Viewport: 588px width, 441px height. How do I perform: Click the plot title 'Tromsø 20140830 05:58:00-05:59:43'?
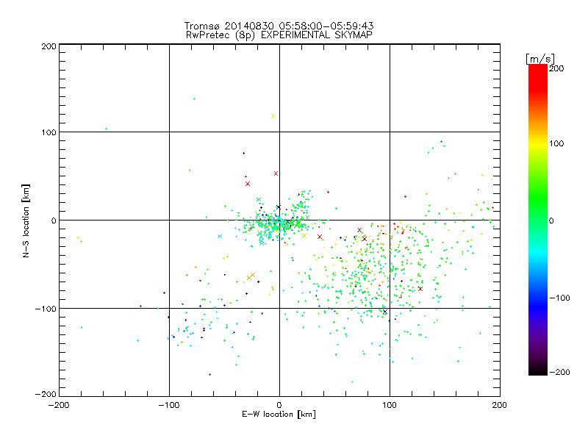click(x=279, y=26)
